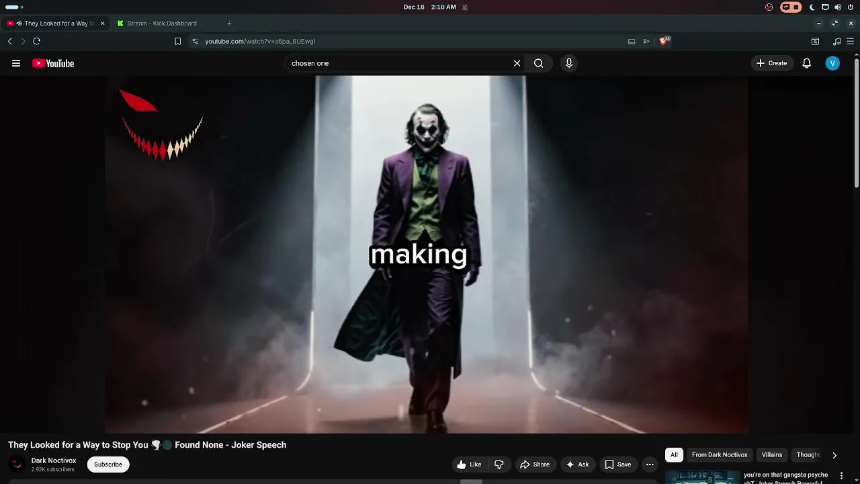Screen dimensions: 860x484
Task: Click the muted notifications bell icon
Action: [x=465, y=7]
